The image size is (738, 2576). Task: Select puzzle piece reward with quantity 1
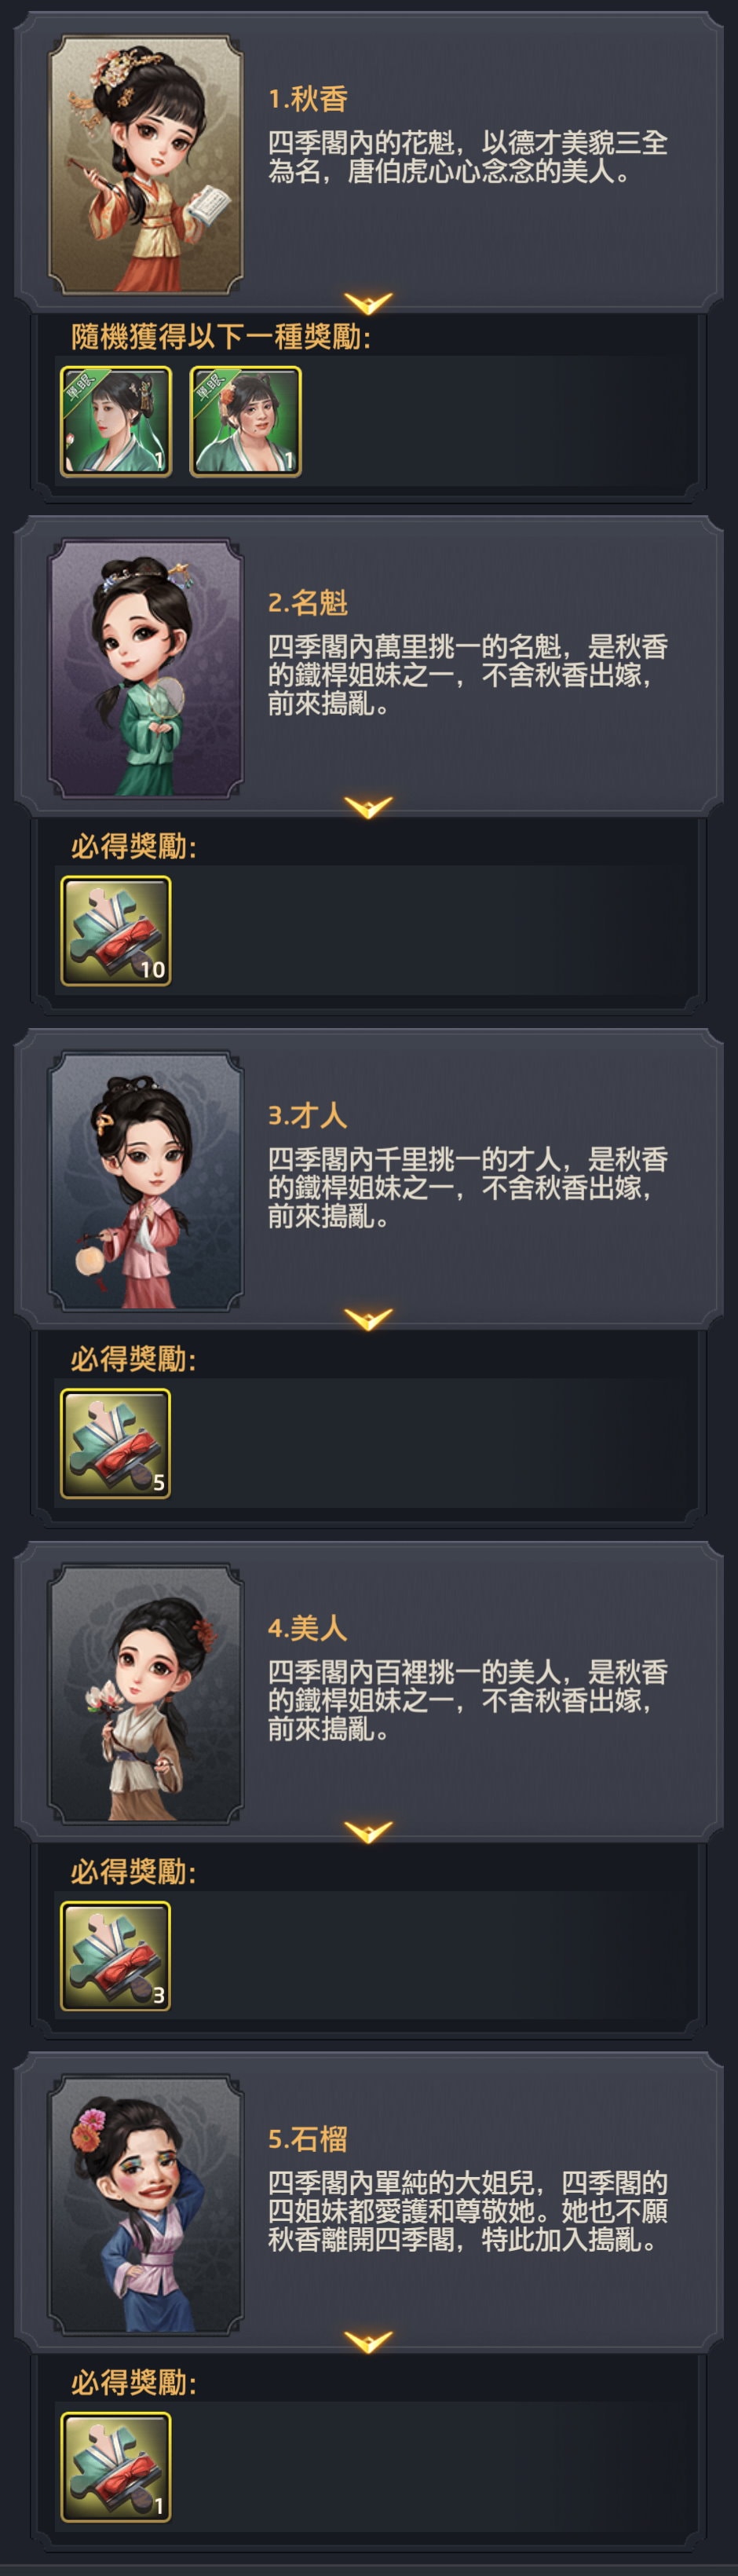click(116, 2467)
